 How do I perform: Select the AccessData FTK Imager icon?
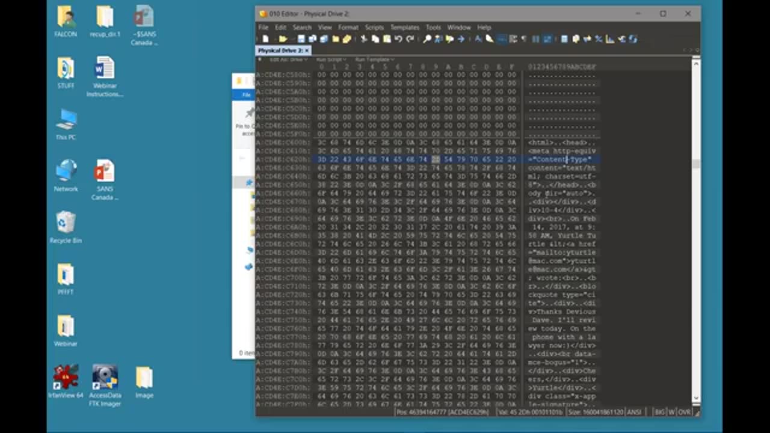[105, 385]
